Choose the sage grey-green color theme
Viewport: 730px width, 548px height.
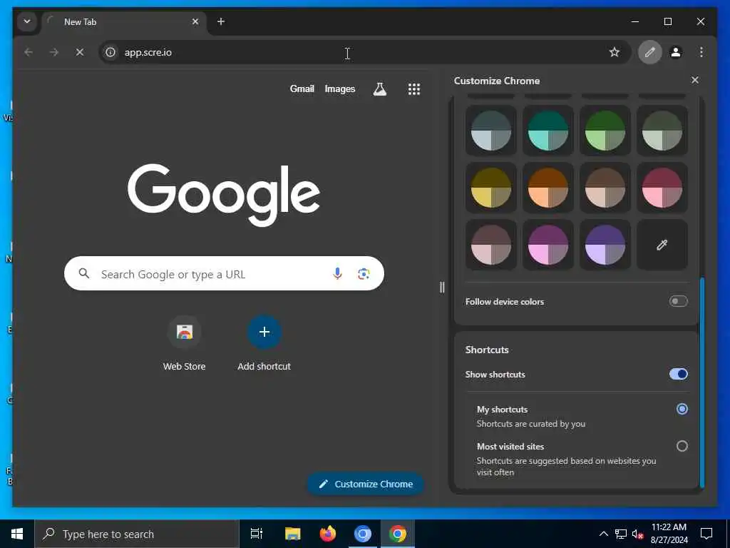tap(662, 131)
